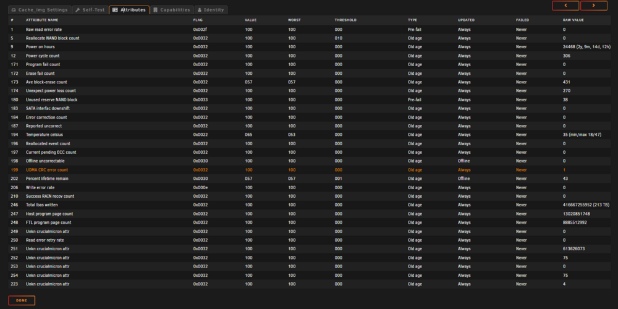Click the drive icon on Cache_img Settings tab

pos(14,10)
